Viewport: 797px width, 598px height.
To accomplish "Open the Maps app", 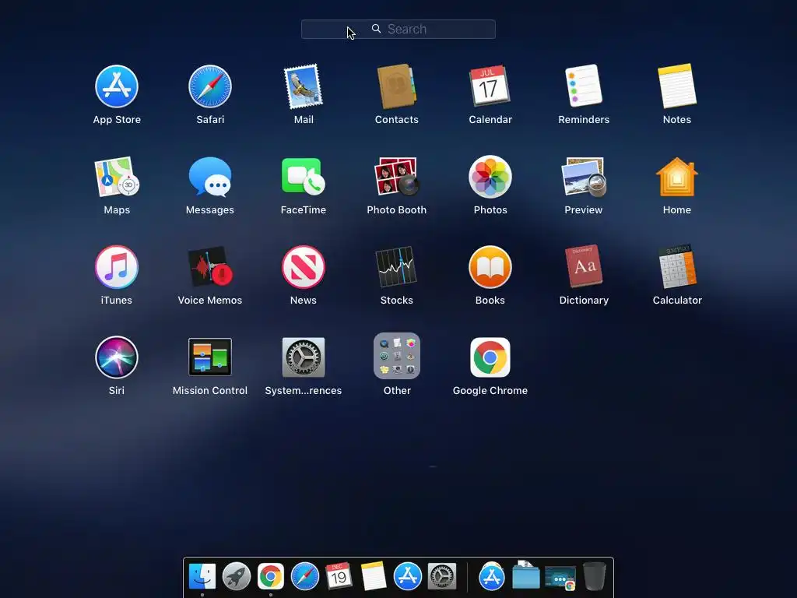I will pos(117,177).
